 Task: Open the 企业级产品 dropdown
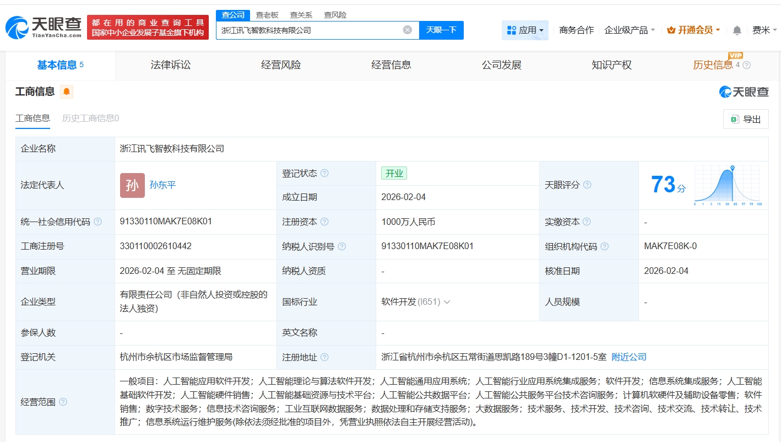[630, 30]
